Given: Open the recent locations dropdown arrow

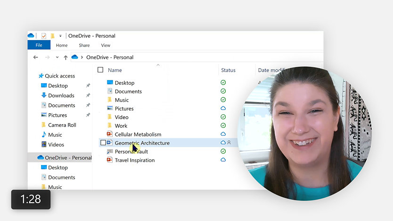Looking at the screenshot, I should pyautogui.click(x=57, y=57).
